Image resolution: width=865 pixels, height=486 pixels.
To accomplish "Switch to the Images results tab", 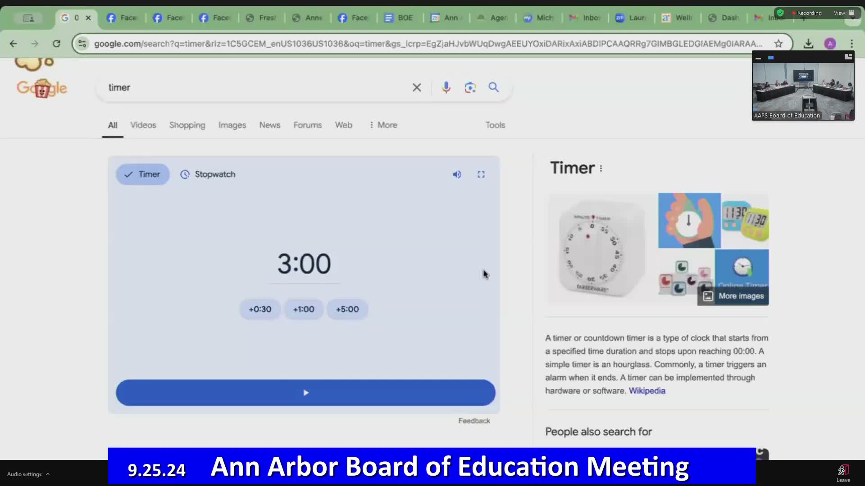I will click(232, 125).
